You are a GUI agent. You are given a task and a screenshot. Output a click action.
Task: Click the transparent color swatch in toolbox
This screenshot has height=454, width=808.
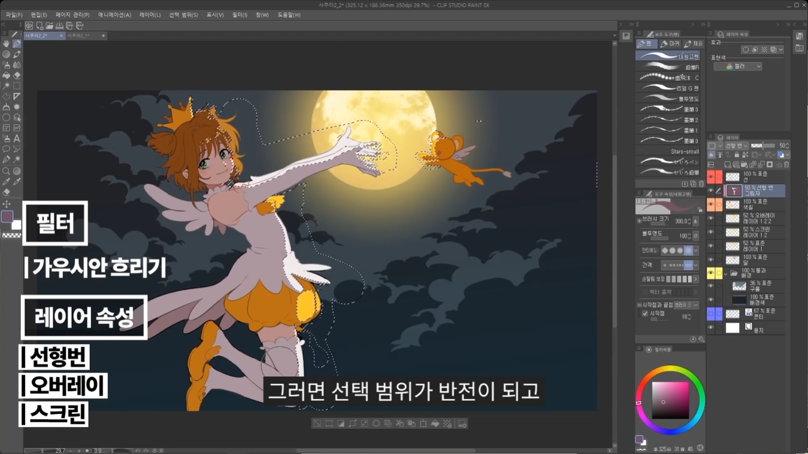pos(11,236)
